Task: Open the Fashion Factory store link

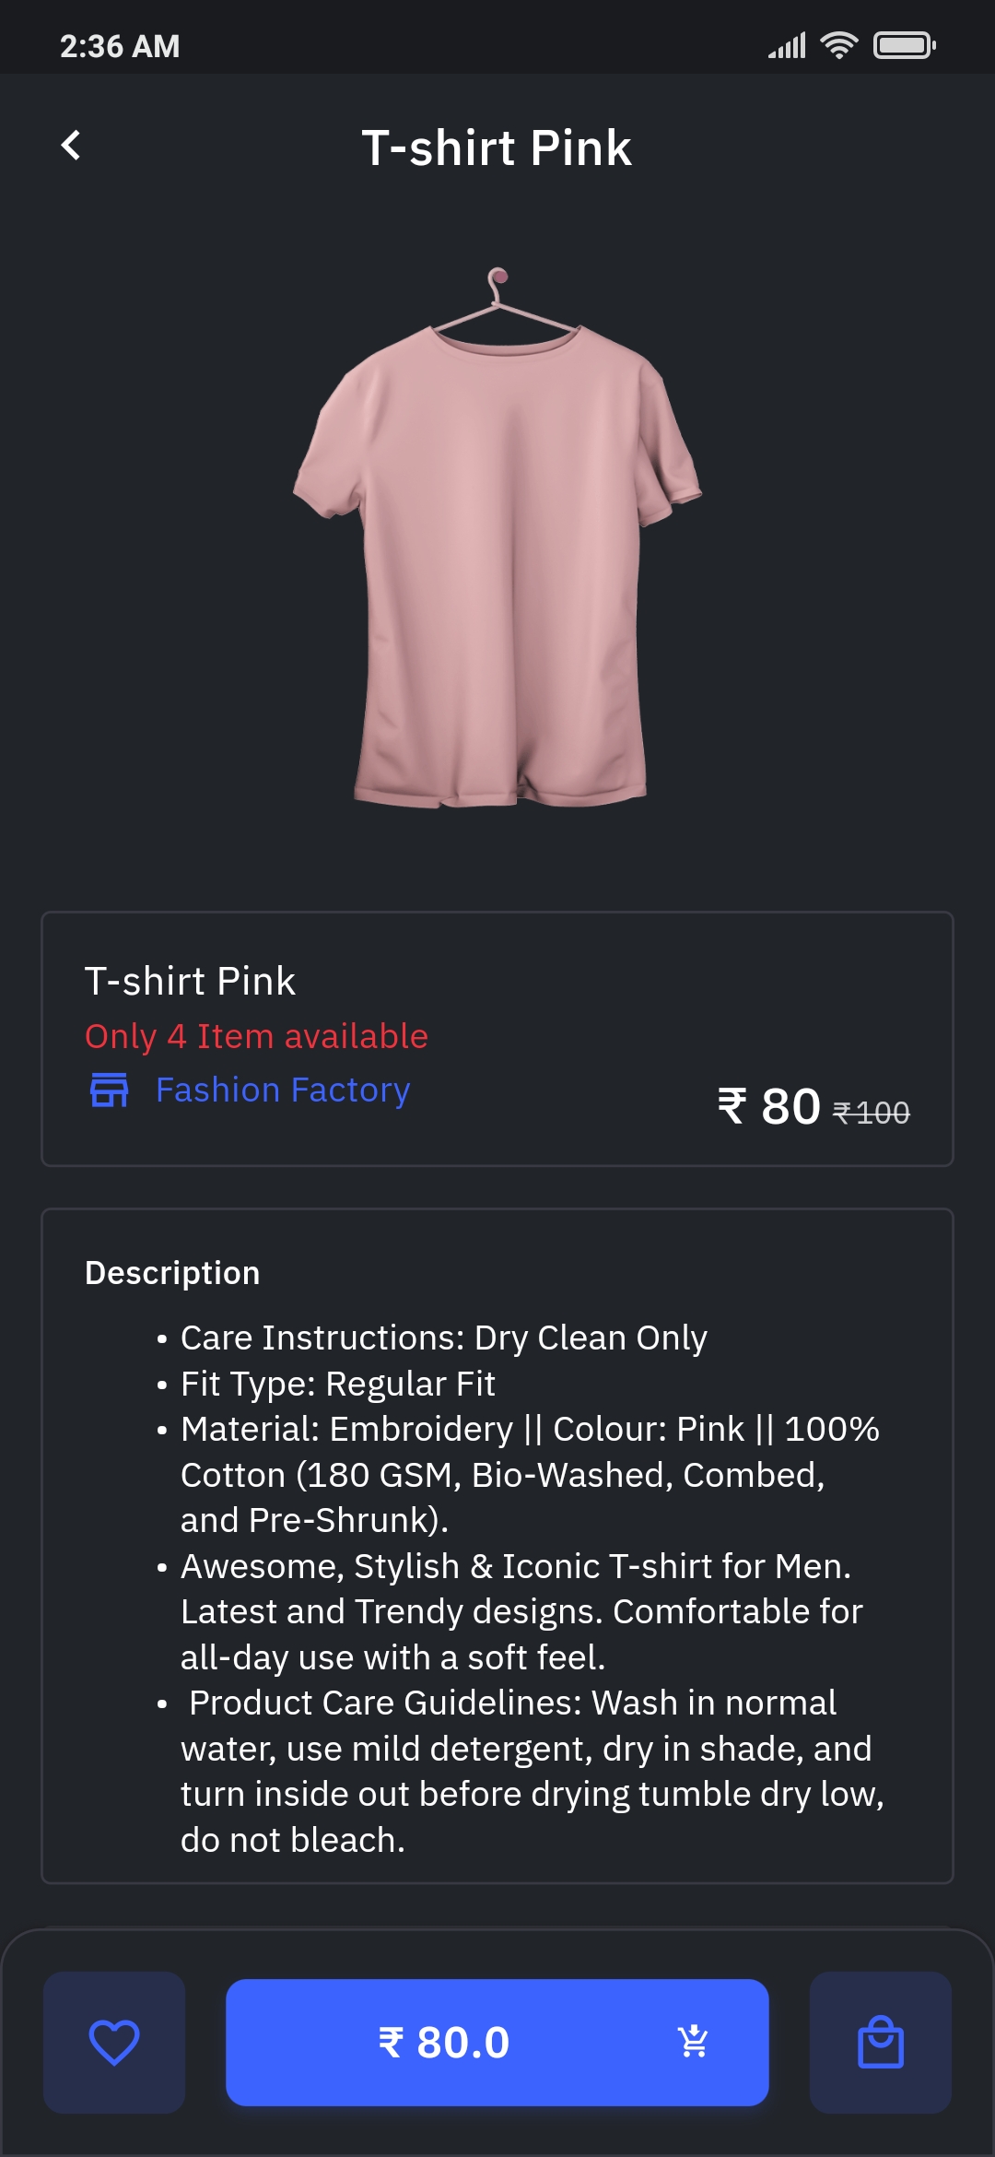Action: [x=283, y=1090]
